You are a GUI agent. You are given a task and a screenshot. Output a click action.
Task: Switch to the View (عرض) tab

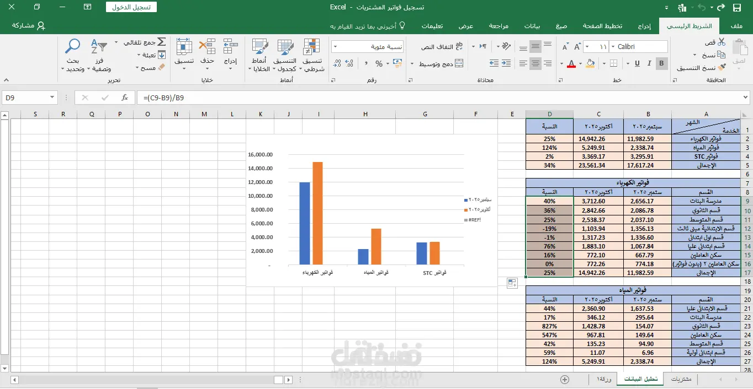click(466, 26)
